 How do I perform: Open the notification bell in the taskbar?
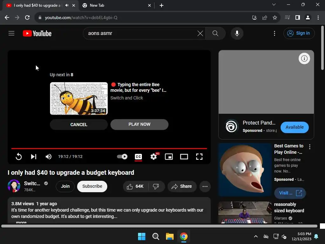tap(316, 236)
